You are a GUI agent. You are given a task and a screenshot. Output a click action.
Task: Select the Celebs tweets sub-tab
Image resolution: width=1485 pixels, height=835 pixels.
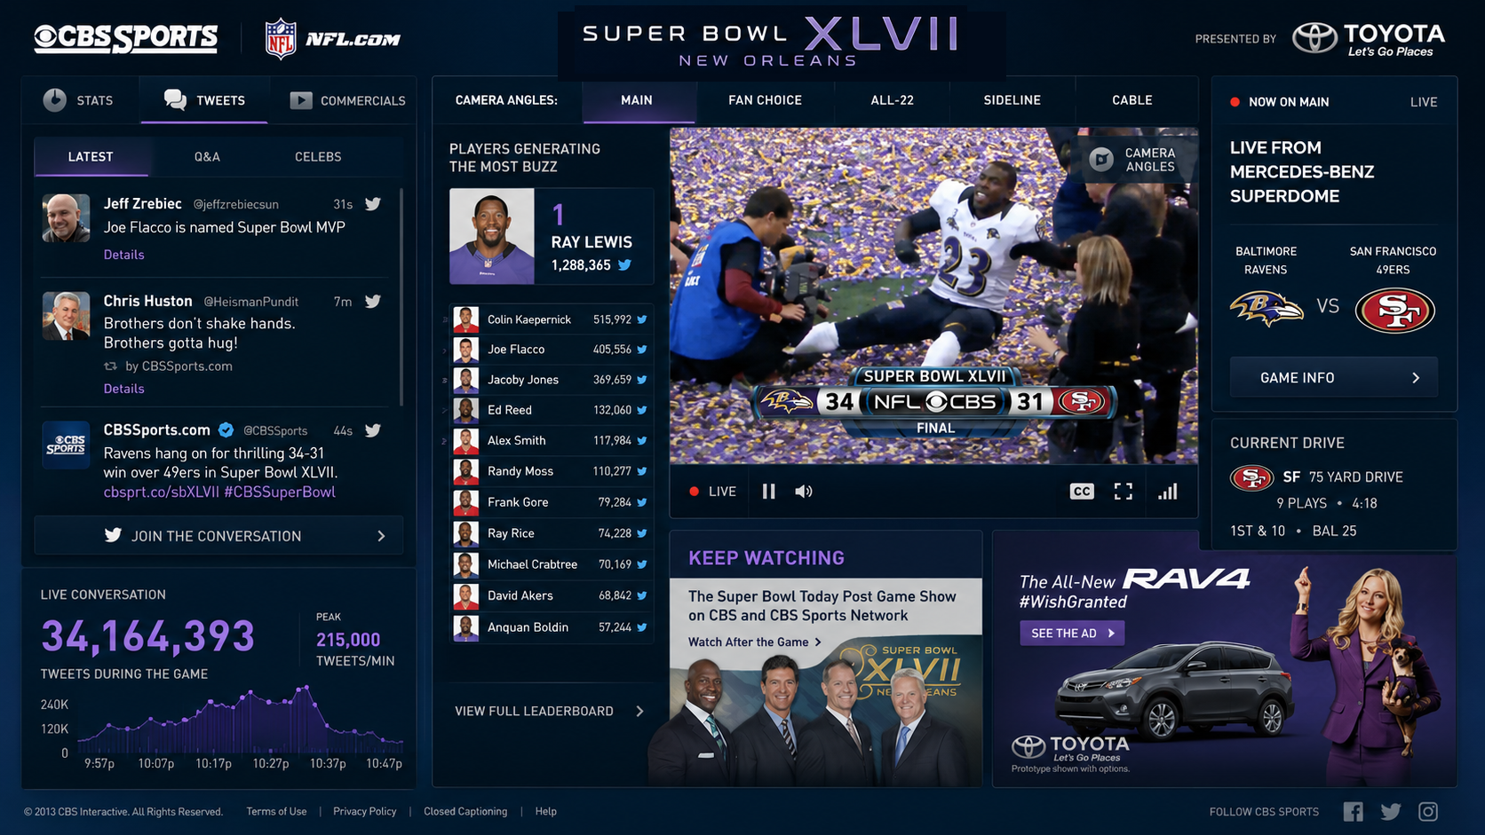318,156
